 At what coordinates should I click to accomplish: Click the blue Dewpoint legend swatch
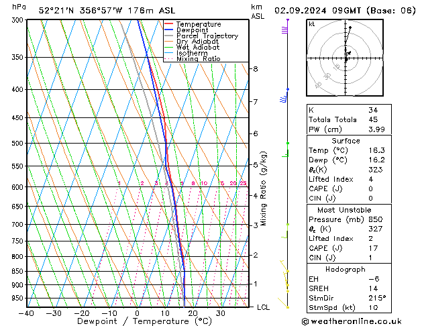coord(168,30)
